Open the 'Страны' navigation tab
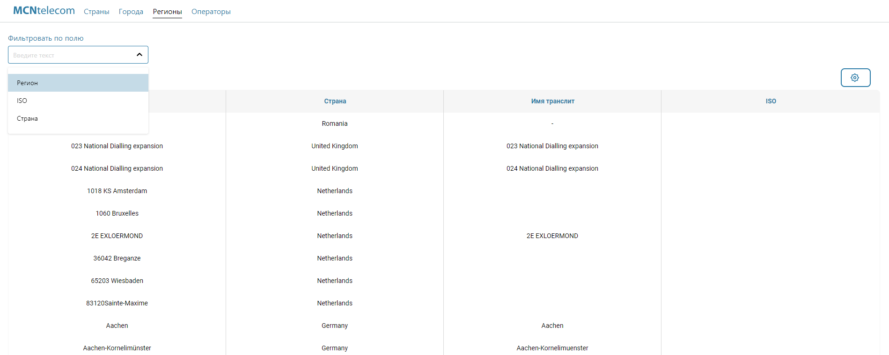The height and width of the screenshot is (355, 889). coord(96,12)
